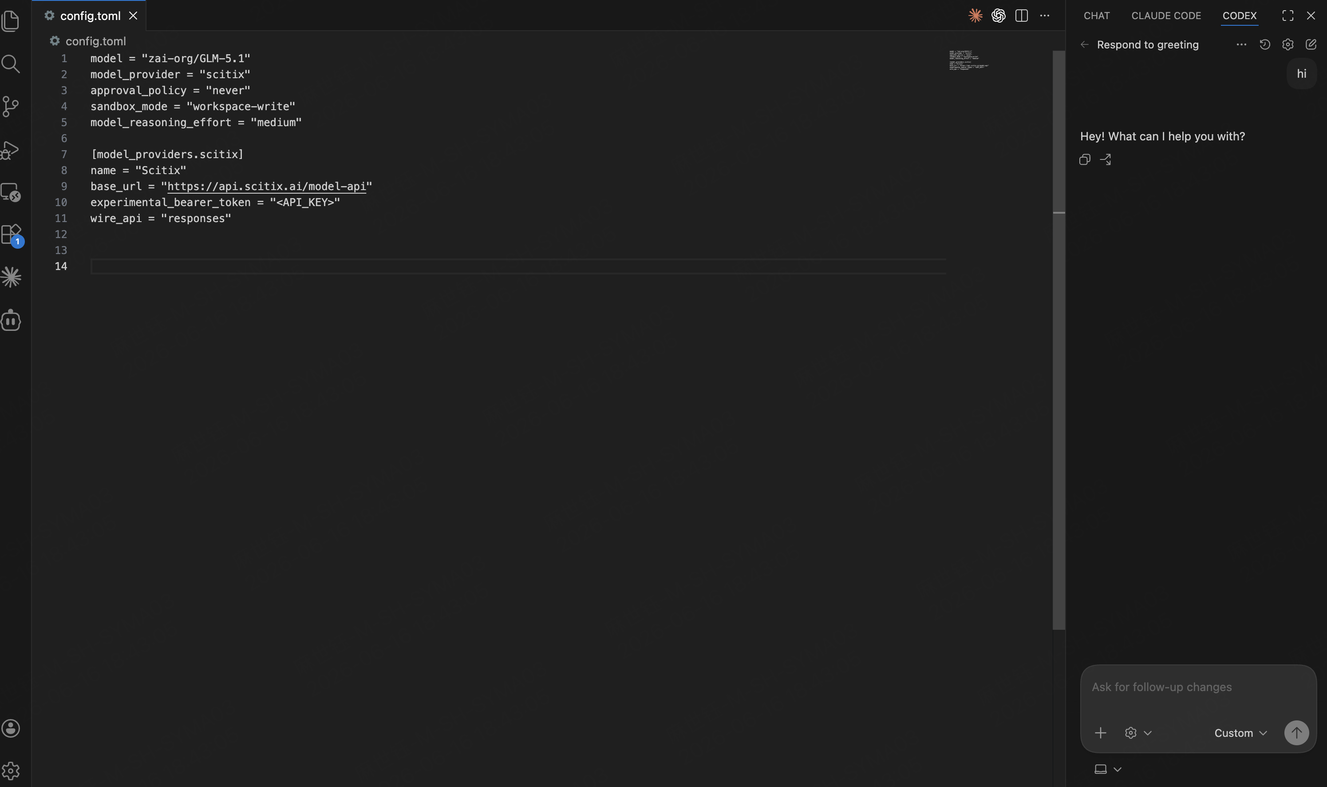This screenshot has width=1327, height=787.
Task: Click line number 14 in the gutter
Action: tap(61, 266)
